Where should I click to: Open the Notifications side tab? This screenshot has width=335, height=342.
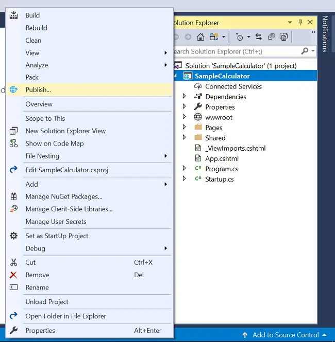click(325, 34)
